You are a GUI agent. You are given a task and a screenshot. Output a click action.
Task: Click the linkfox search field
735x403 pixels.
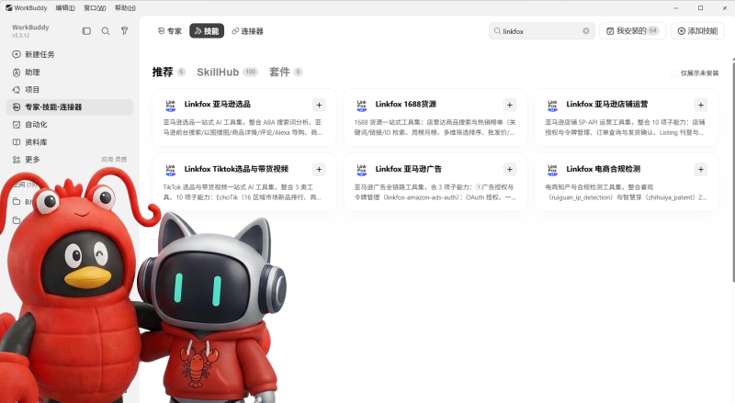pyautogui.click(x=541, y=31)
